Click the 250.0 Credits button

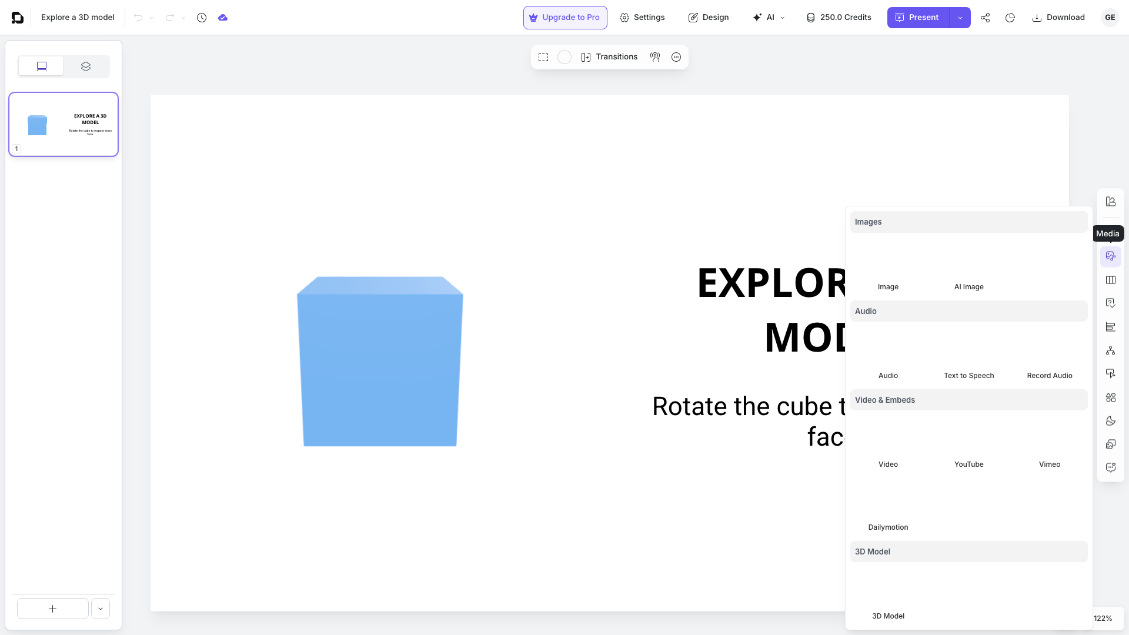click(x=839, y=18)
